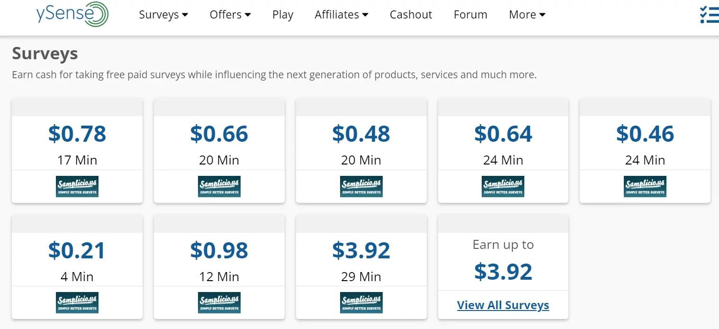Click the ySense logo

click(72, 15)
